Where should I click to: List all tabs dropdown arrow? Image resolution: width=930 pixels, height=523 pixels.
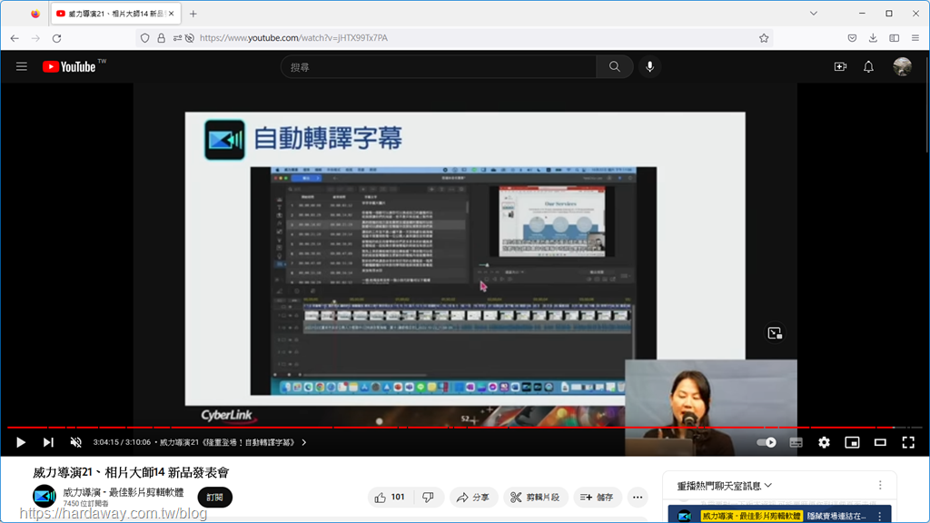(814, 14)
